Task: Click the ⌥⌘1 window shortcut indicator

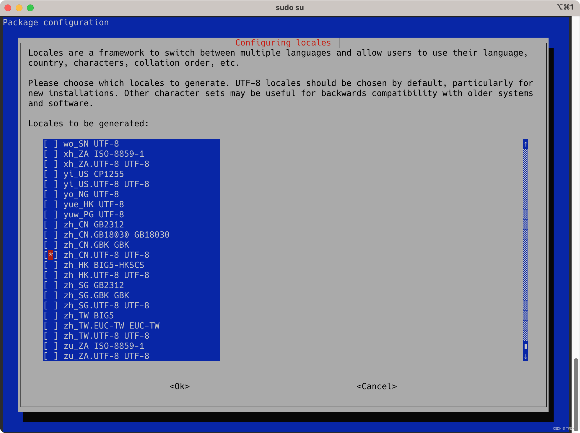Action: [565, 7]
